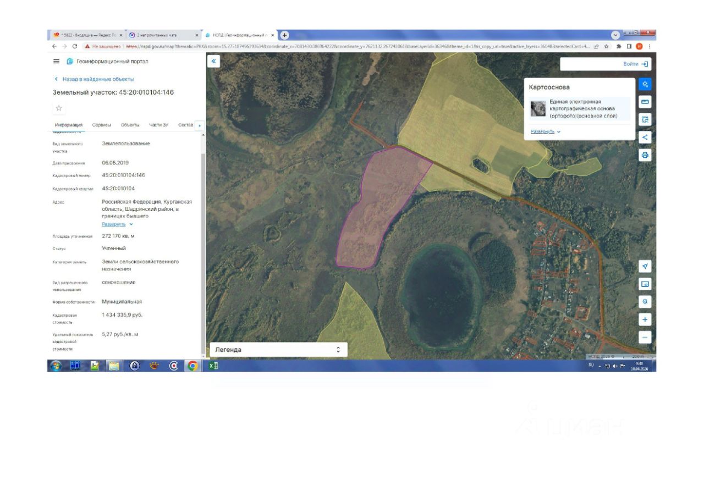
Task: Select the orthophoto base map thumbnail
Action: 538,109
